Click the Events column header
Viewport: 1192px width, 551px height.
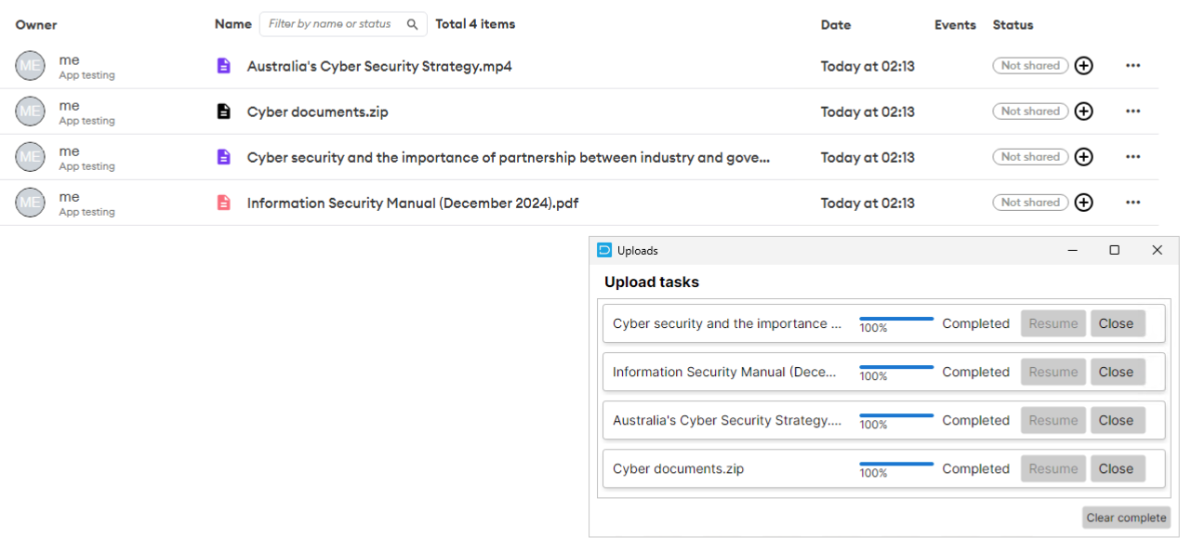click(955, 25)
